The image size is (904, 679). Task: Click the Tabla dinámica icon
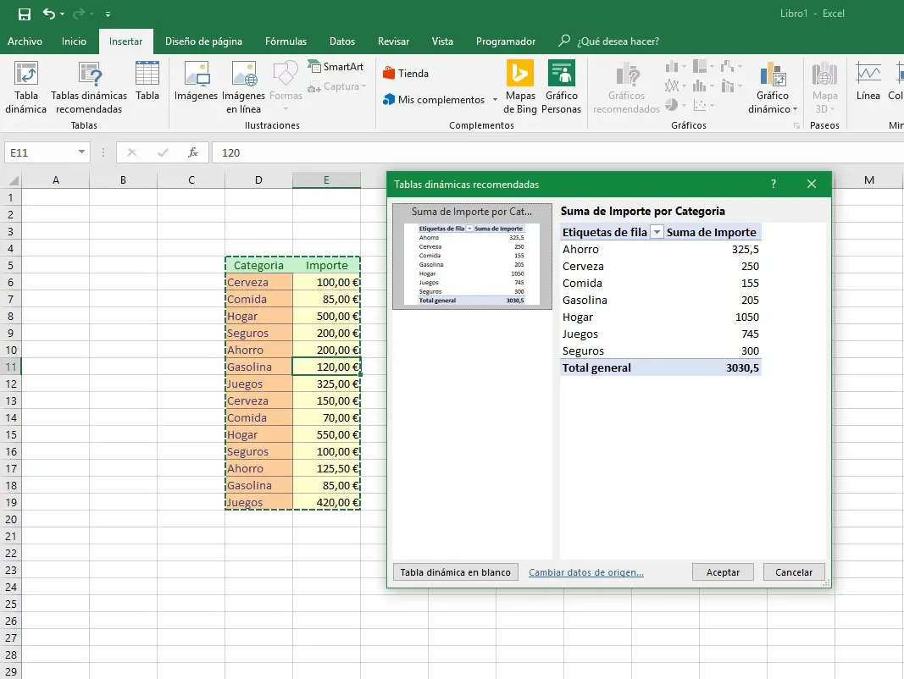[26, 87]
